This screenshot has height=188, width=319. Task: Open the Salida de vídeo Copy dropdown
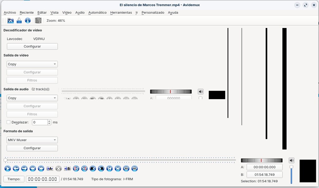pyautogui.click(x=32, y=64)
